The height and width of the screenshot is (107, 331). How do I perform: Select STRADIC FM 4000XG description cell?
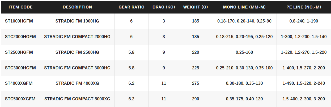(77, 83)
